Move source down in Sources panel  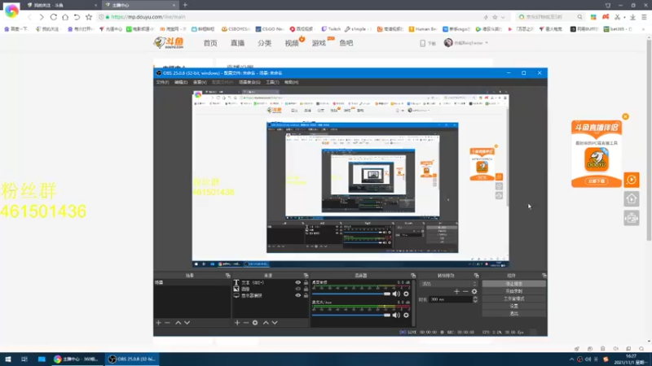click(275, 323)
